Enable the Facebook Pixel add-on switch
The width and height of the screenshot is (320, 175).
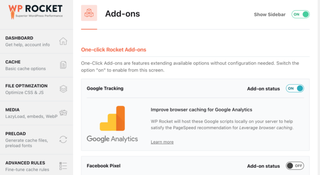[295, 166]
